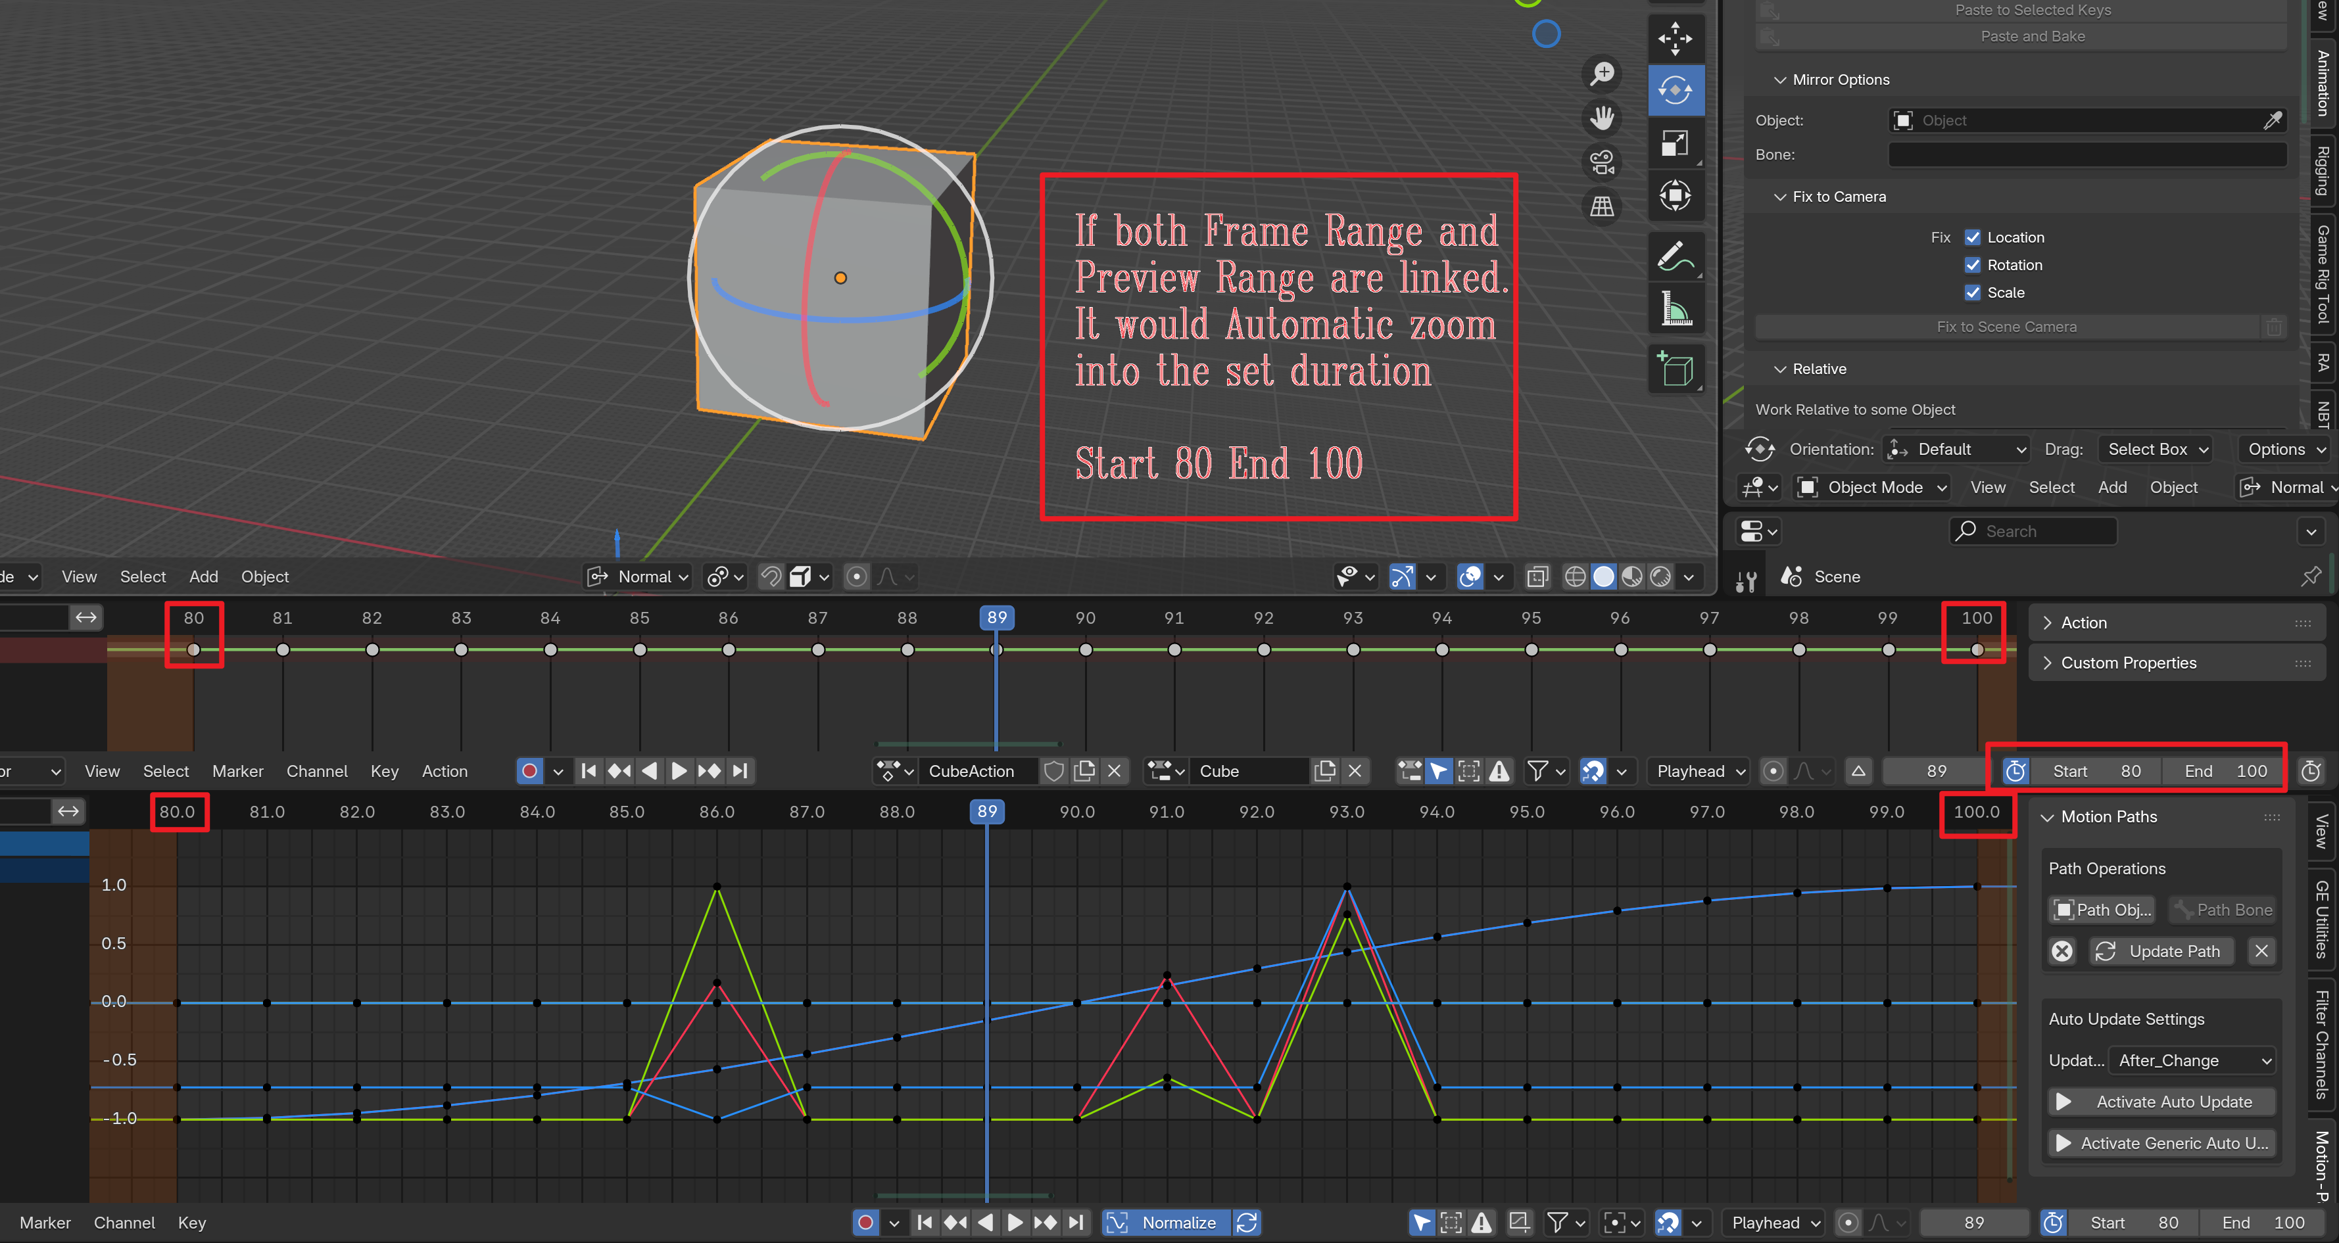Click the viewport zoom magnifier icon

click(x=1602, y=74)
